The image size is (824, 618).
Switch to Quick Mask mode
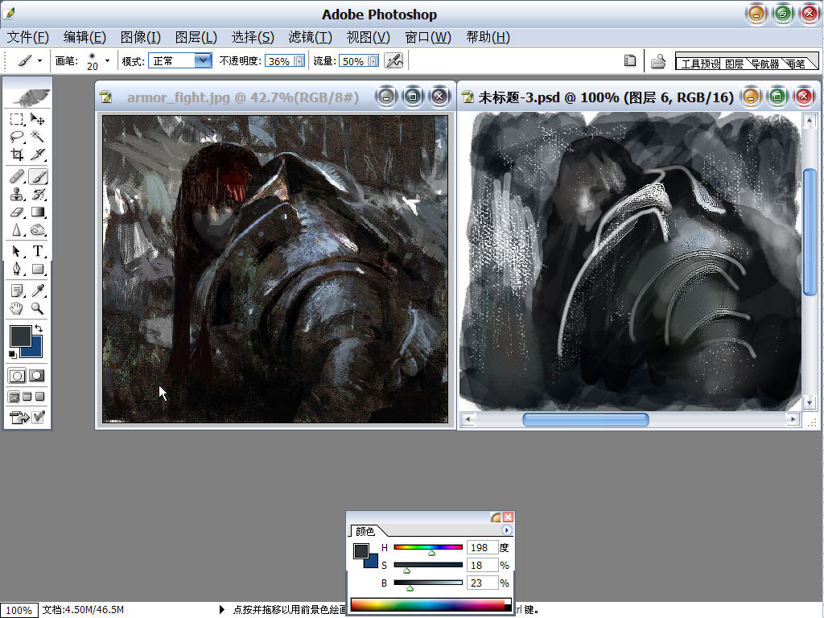click(x=37, y=376)
